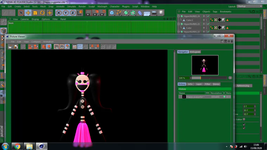Open File Explorer from the taskbar
The image size is (267, 150).
pos(29,146)
